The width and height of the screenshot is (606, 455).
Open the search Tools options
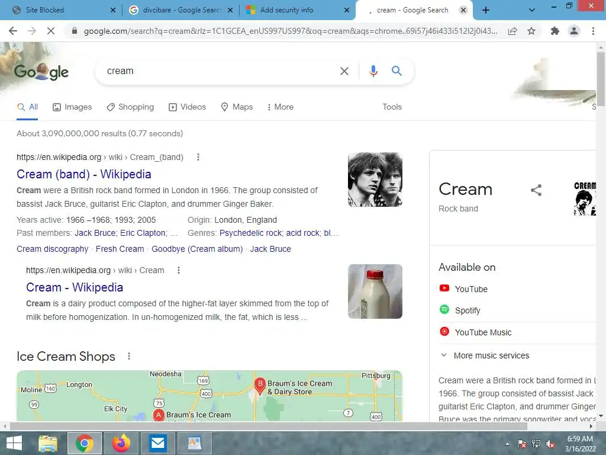click(392, 107)
